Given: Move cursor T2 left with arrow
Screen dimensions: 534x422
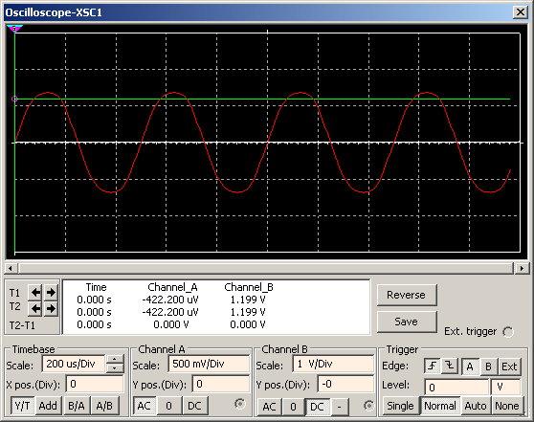Looking at the screenshot, I should point(35,308).
